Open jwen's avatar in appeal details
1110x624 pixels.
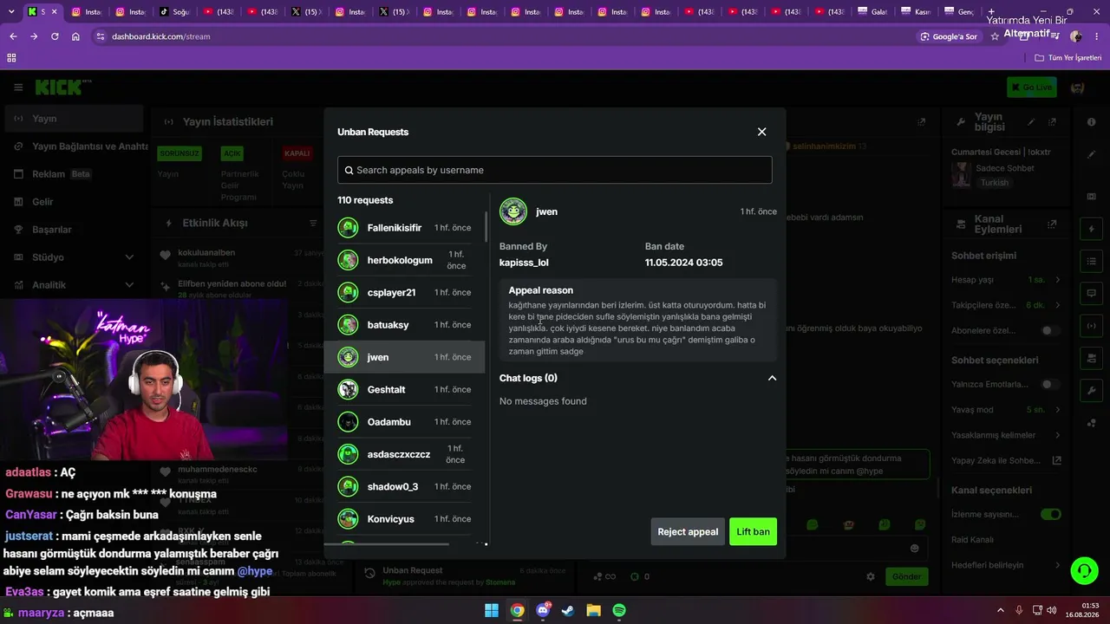(513, 211)
